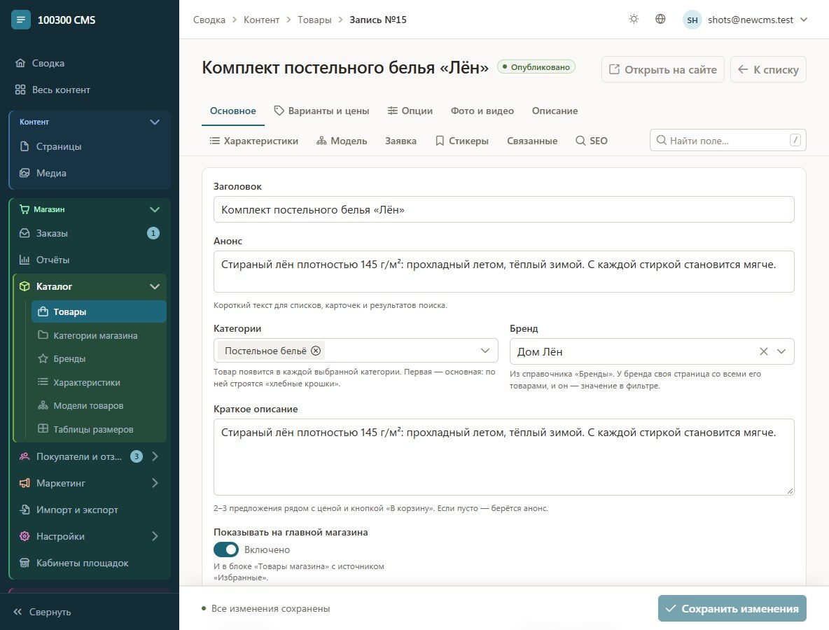The width and height of the screenshot is (829, 630).
Task: Click the Краткое описание text area
Action: (504, 457)
